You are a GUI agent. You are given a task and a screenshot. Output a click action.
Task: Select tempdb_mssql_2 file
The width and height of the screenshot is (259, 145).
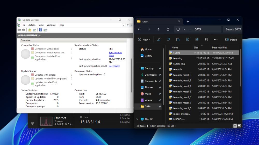coord(204,75)
